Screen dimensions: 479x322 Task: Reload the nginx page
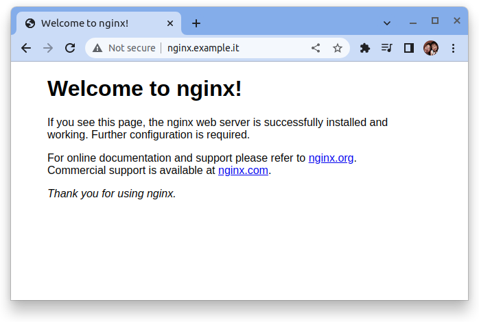69,48
